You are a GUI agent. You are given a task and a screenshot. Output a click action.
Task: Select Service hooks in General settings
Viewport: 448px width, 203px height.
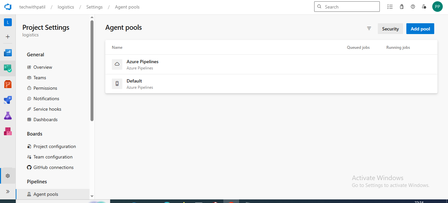[x=47, y=109]
